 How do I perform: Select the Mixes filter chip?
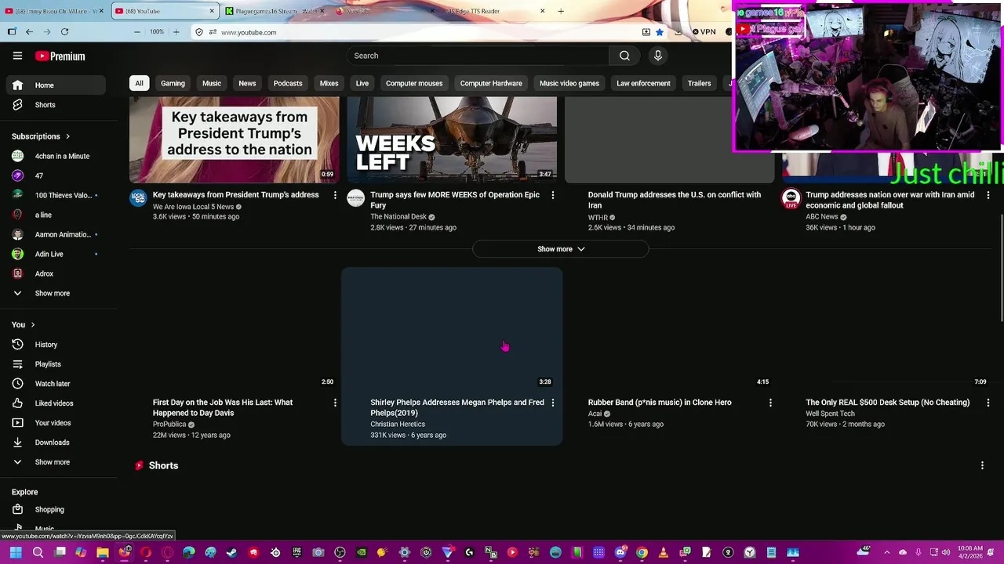point(329,83)
